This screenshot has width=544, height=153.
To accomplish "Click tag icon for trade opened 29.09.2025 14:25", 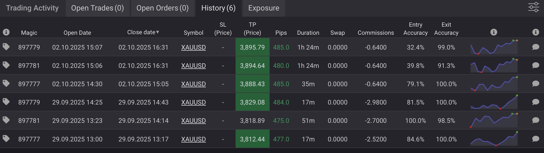I will click(x=6, y=102).
